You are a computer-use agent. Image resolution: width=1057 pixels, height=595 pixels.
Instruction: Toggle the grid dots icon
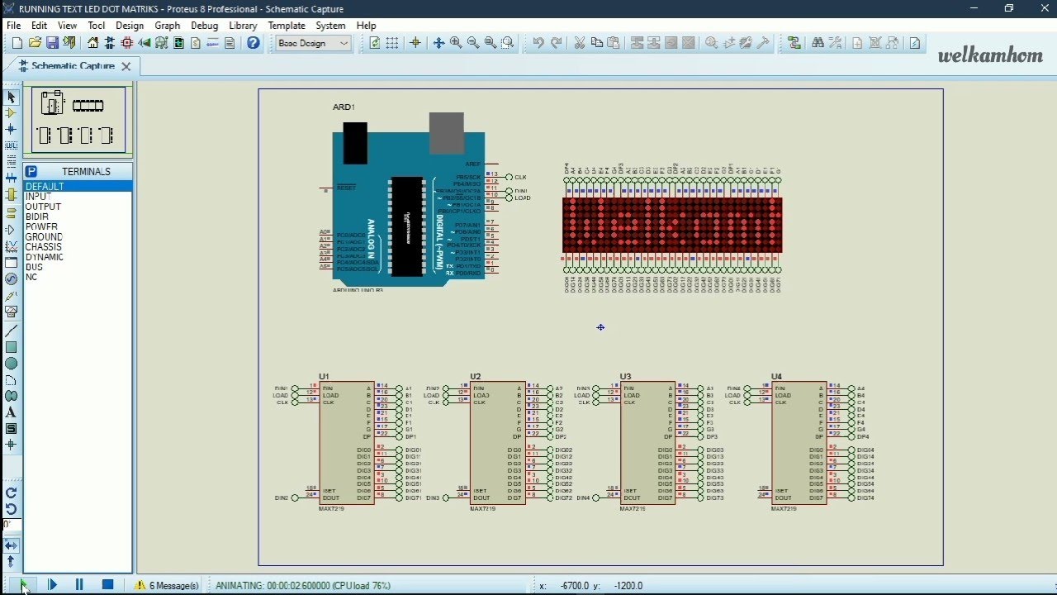(392, 43)
